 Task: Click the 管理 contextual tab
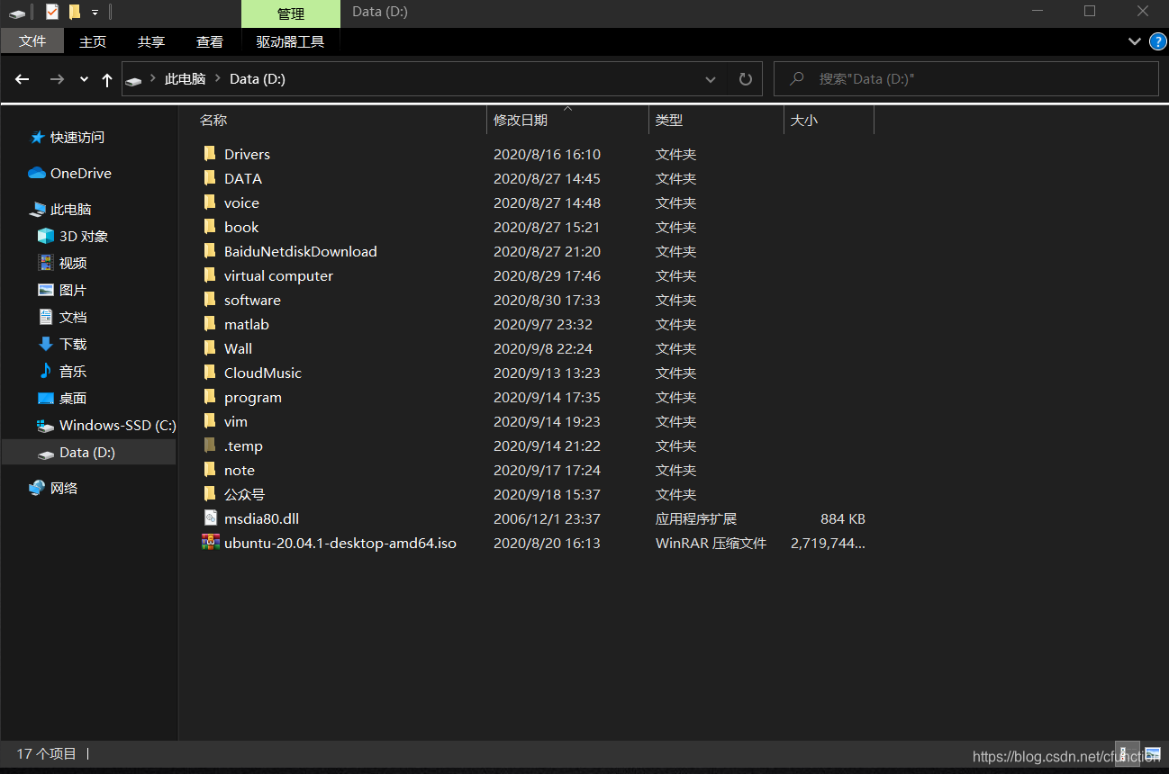click(x=291, y=14)
